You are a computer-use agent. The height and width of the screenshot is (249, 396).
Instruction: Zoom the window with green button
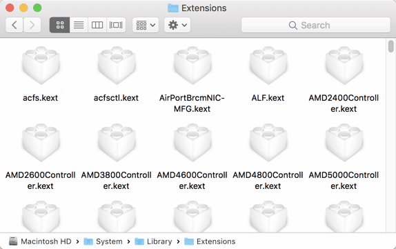(37, 8)
